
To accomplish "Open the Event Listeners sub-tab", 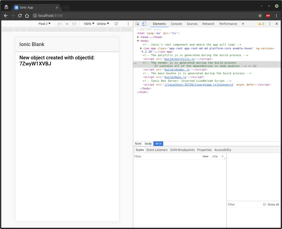I will click(x=157, y=150).
